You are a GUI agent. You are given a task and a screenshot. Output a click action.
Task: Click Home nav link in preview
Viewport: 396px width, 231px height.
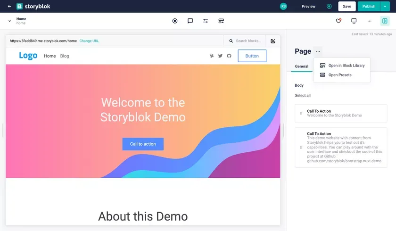[x=50, y=56]
